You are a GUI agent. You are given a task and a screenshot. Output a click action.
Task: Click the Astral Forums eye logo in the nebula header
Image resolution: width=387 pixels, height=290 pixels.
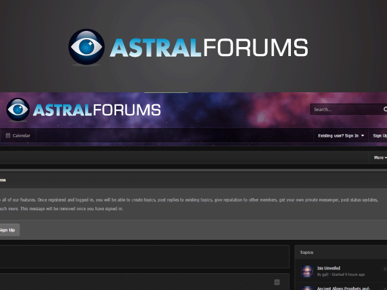coord(18,110)
